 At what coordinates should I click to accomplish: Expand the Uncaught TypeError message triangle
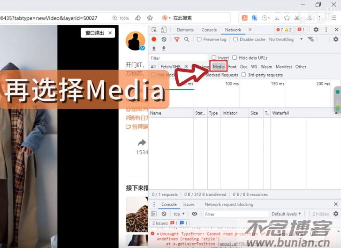tap(158, 234)
